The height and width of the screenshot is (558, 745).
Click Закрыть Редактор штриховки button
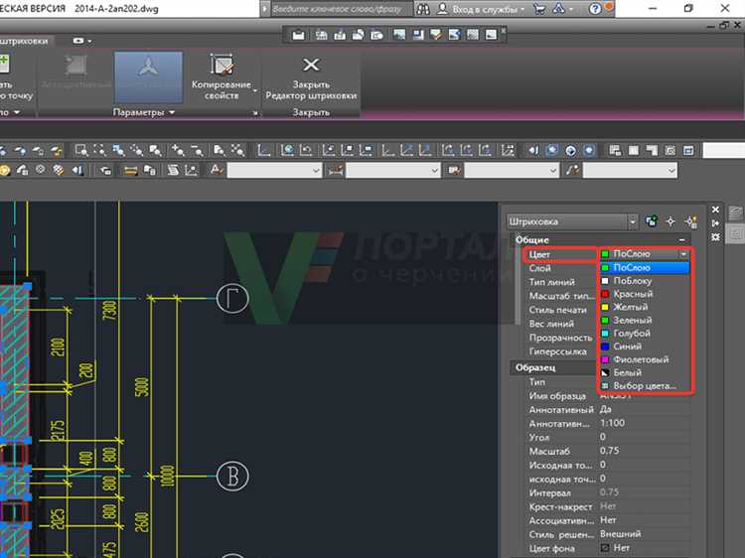[x=311, y=78]
